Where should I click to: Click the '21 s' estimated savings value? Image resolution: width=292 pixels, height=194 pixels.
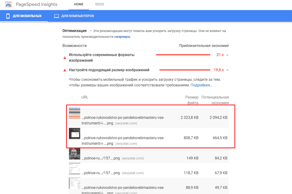point(220,55)
